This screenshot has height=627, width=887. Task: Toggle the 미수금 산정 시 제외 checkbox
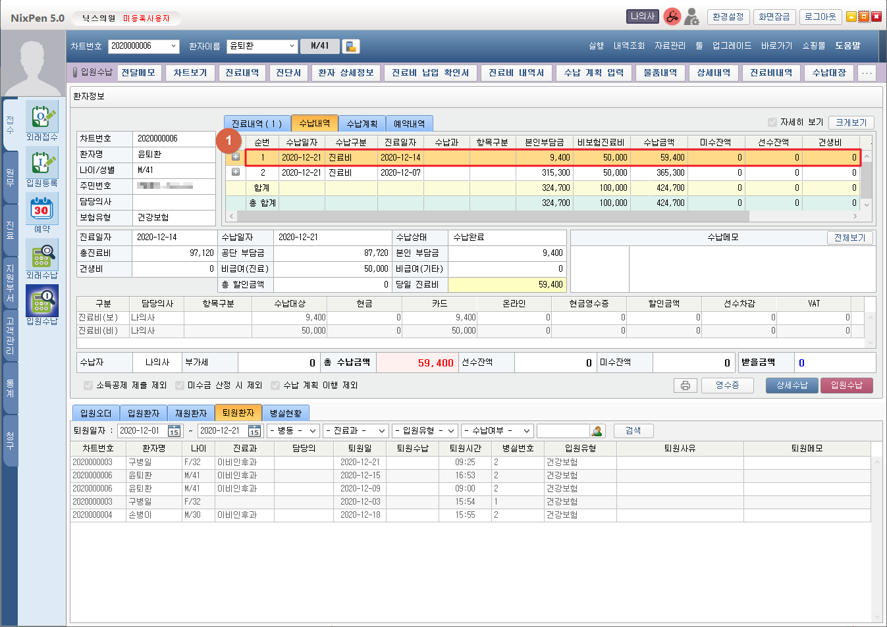tap(180, 386)
